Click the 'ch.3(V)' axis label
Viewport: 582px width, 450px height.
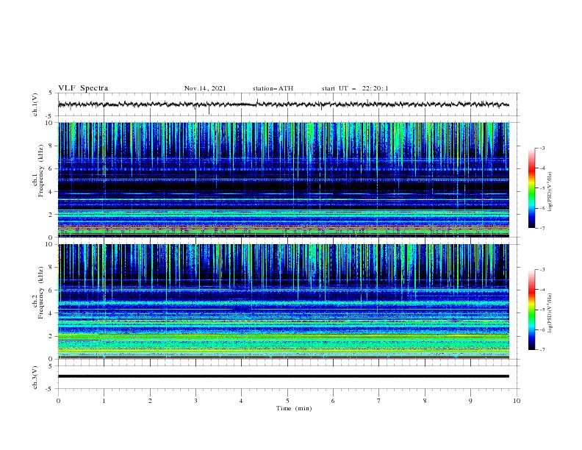[x=35, y=377]
